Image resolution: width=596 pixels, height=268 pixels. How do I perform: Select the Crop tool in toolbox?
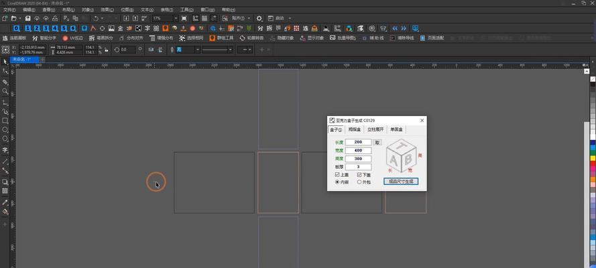pos(5,82)
